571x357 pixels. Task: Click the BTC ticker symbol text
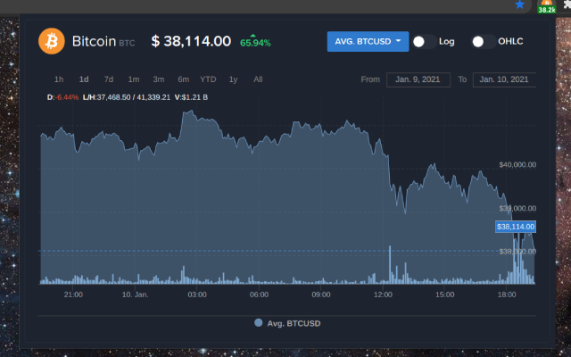pyautogui.click(x=127, y=43)
